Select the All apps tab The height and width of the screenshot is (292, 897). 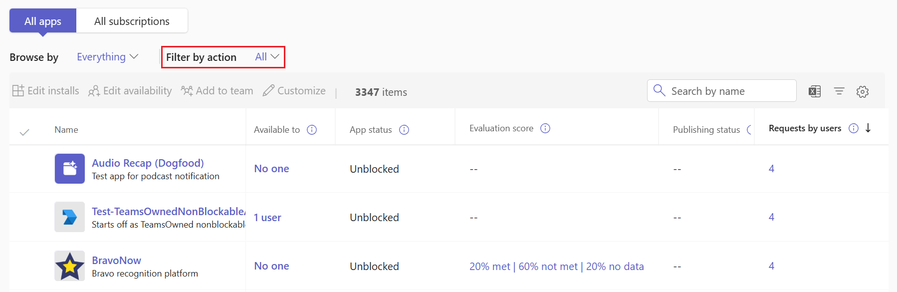coord(43,21)
